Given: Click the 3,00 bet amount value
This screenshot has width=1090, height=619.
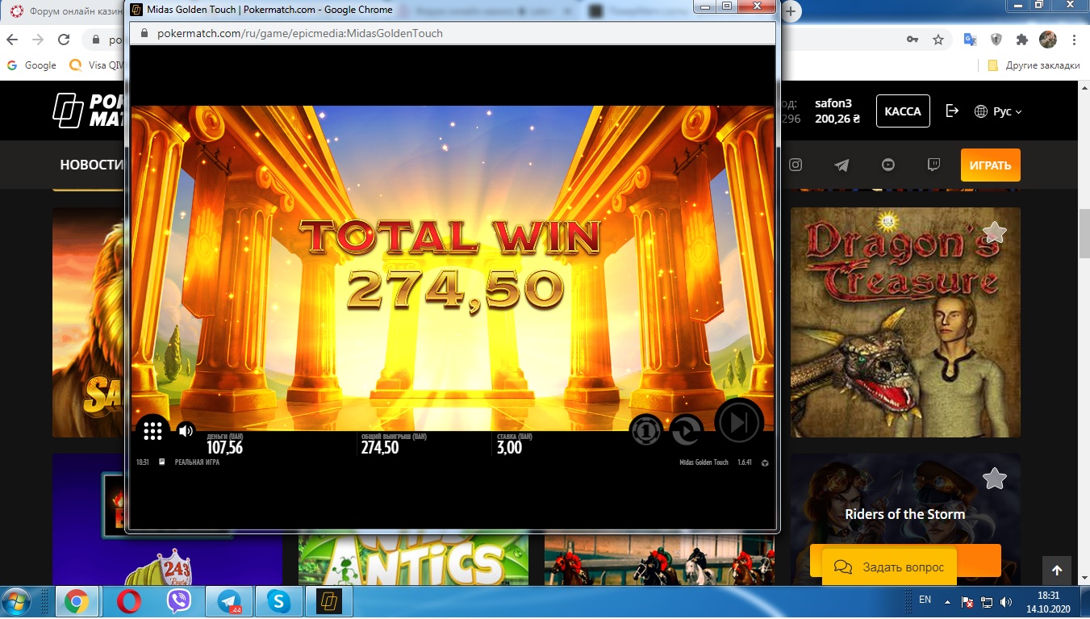Looking at the screenshot, I should click(x=509, y=448).
